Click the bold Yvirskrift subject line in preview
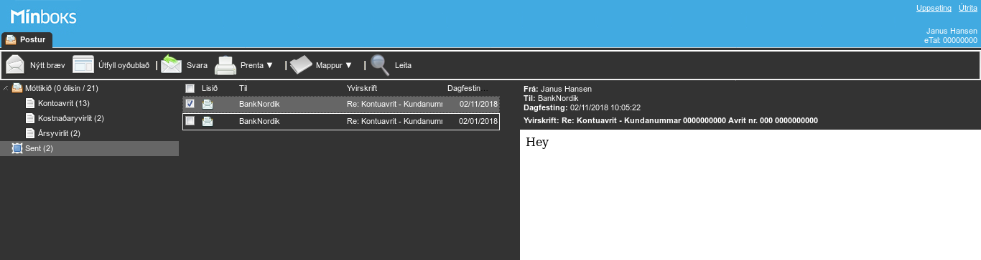 click(x=671, y=120)
